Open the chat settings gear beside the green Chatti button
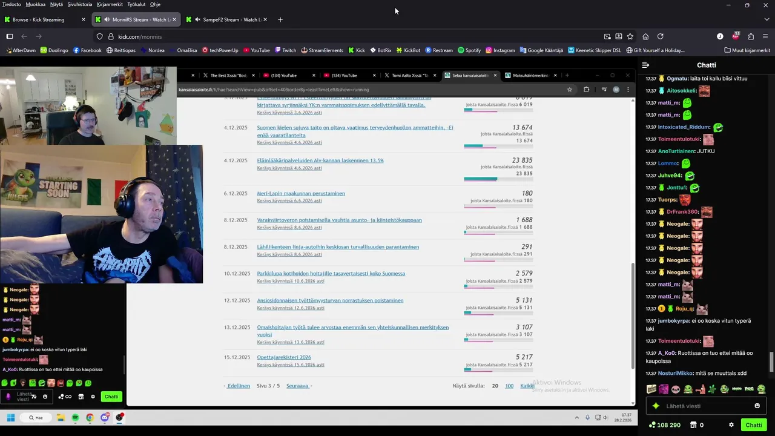775x436 pixels. [731, 425]
